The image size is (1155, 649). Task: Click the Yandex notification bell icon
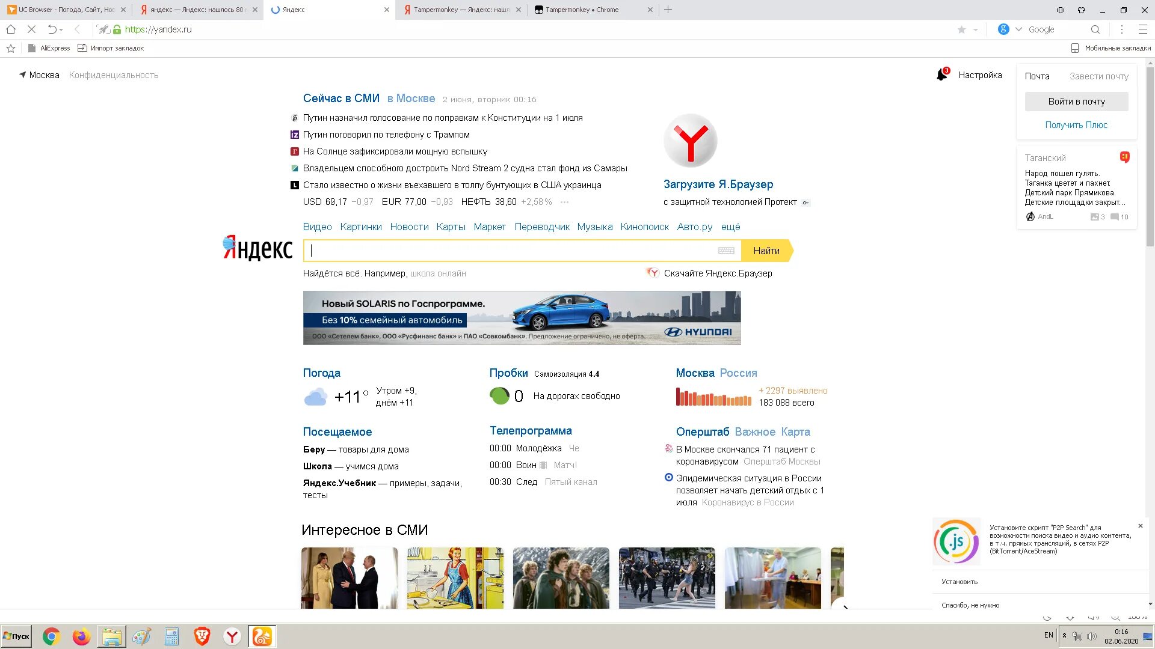coord(942,75)
